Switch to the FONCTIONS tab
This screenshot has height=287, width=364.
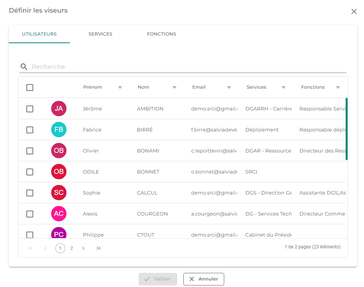(162, 34)
